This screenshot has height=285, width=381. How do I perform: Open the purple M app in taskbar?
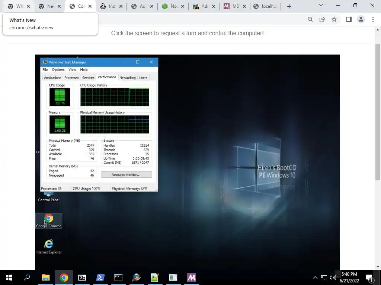192,278
